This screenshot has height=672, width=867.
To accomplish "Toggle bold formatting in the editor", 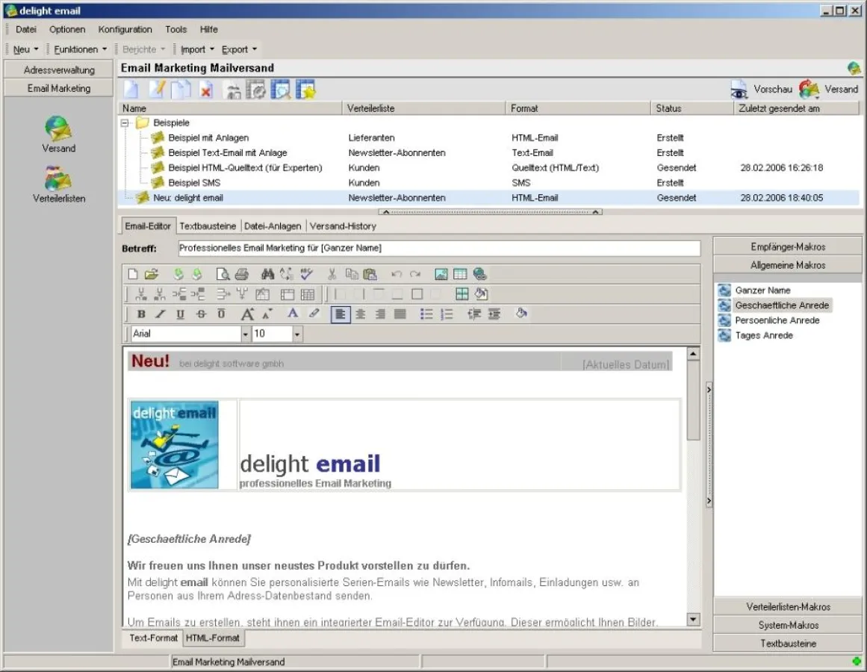I will [x=141, y=314].
